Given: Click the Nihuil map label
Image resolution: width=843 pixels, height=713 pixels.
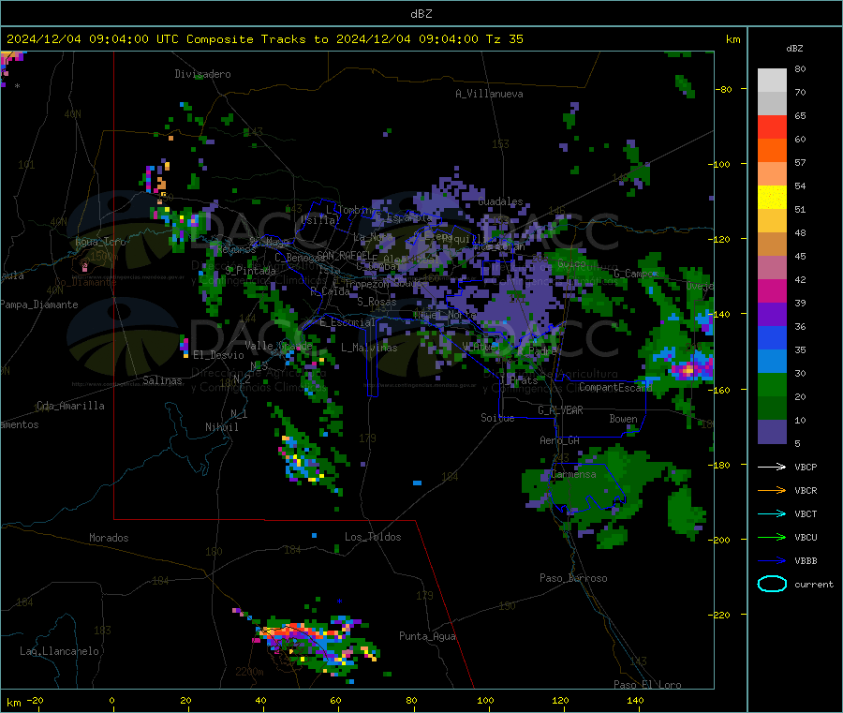Looking at the screenshot, I should (x=221, y=427).
